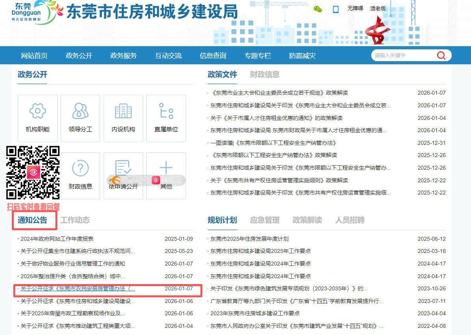Click the WeChat icon in header
The image size is (471, 335).
click(318, 9)
